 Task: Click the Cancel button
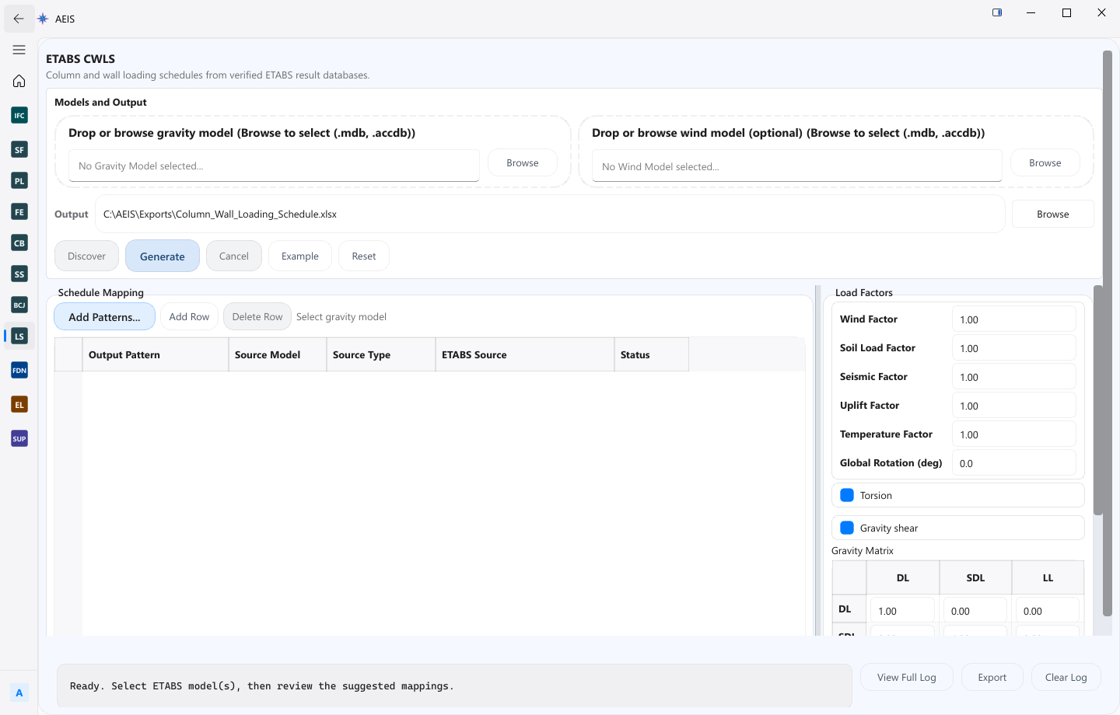click(x=234, y=256)
